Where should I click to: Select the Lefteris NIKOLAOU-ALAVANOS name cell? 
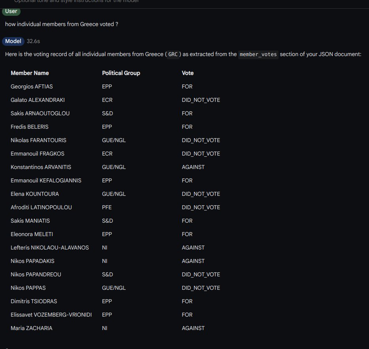click(50, 248)
